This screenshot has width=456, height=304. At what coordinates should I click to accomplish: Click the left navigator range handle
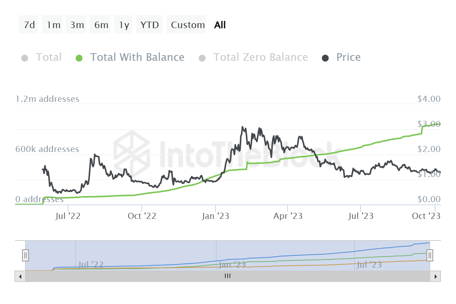click(25, 255)
